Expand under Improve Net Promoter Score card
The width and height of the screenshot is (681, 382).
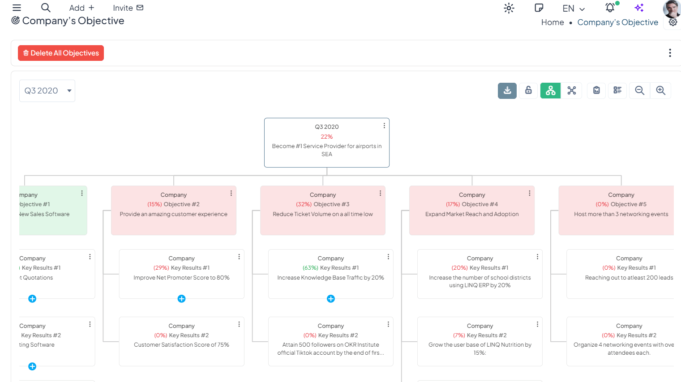pos(181,299)
